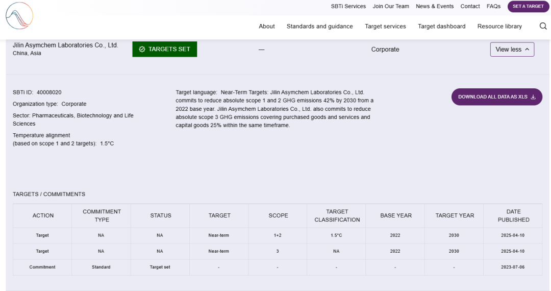551x291 pixels.
Task: Collapse details with View less
Action: 512,50
